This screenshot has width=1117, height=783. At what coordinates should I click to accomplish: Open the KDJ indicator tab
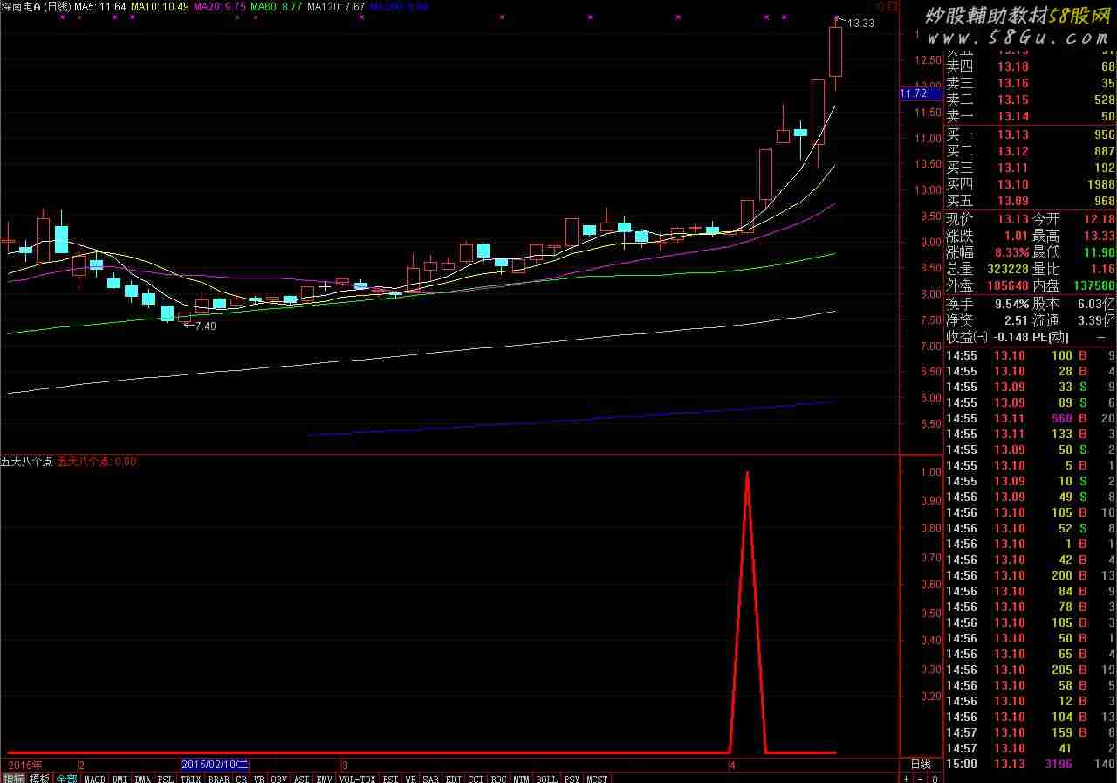pos(454,778)
